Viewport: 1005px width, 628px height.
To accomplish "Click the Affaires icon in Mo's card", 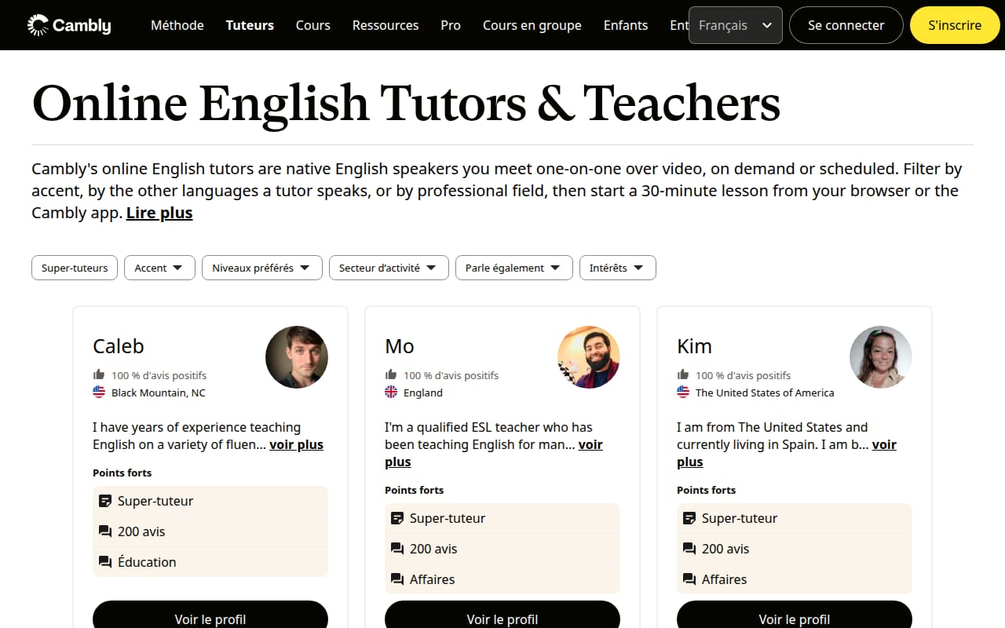I will 397,579.
